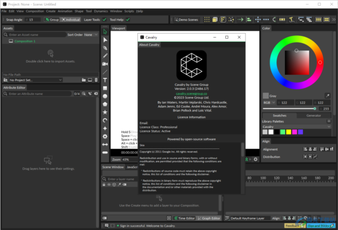Image resolution: width=338 pixels, height=230 pixels.
Task: Switch to Group selection mode
Action: 52,20
